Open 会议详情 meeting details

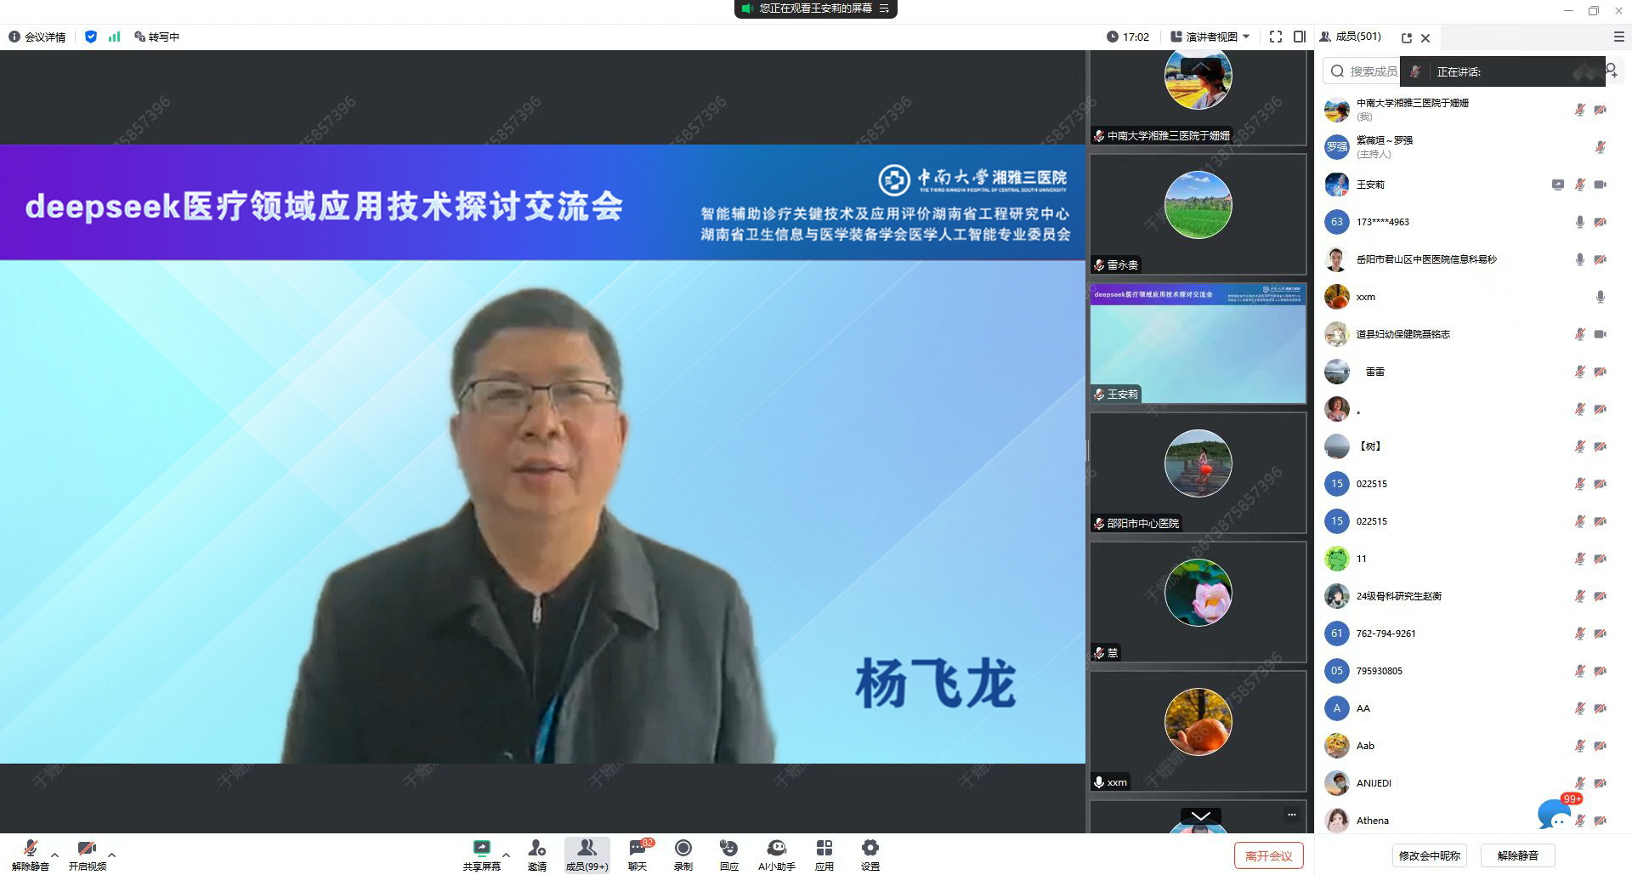click(x=37, y=37)
